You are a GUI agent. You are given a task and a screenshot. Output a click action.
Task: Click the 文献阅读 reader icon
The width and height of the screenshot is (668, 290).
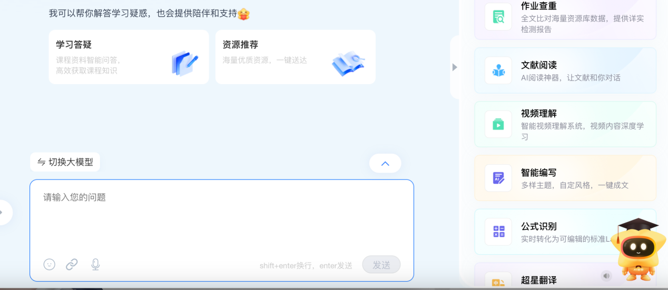tap(498, 71)
